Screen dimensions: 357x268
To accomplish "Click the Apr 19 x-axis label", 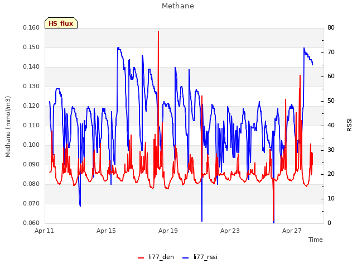I will pyautogui.click(x=168, y=231).
